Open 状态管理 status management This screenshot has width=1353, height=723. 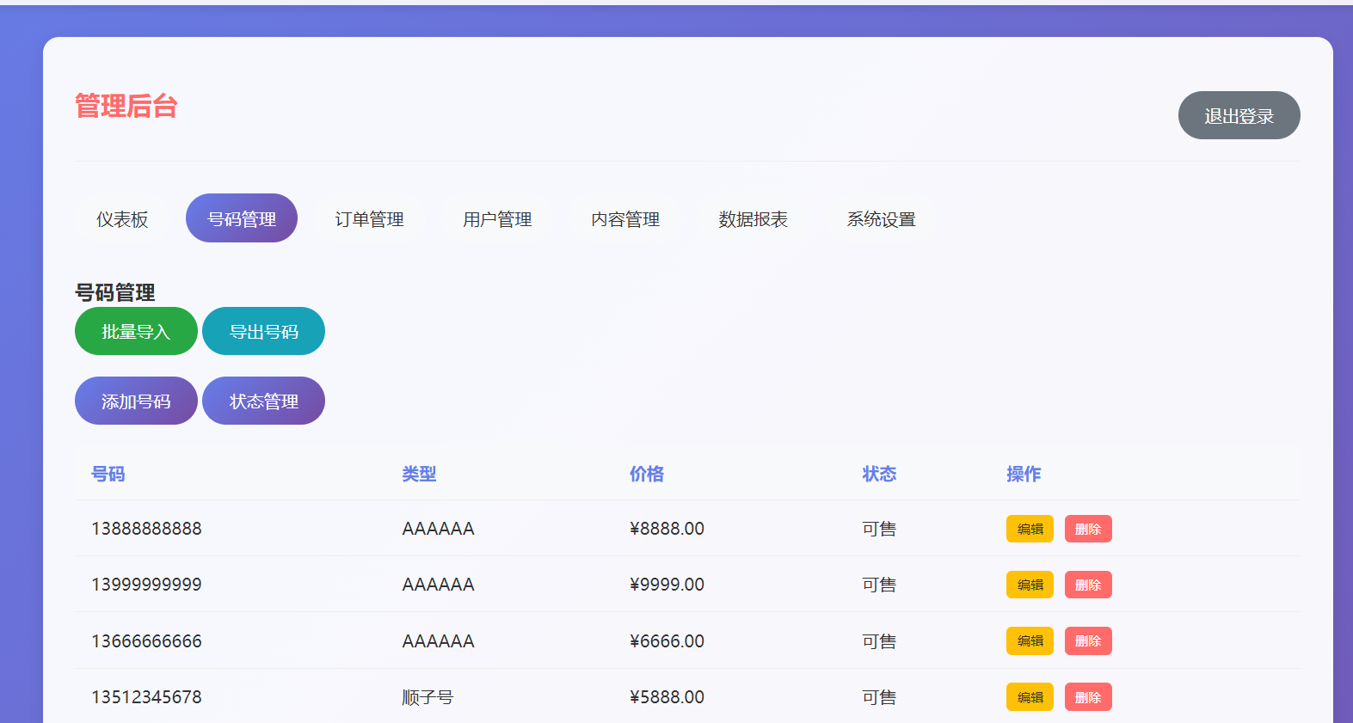263,401
